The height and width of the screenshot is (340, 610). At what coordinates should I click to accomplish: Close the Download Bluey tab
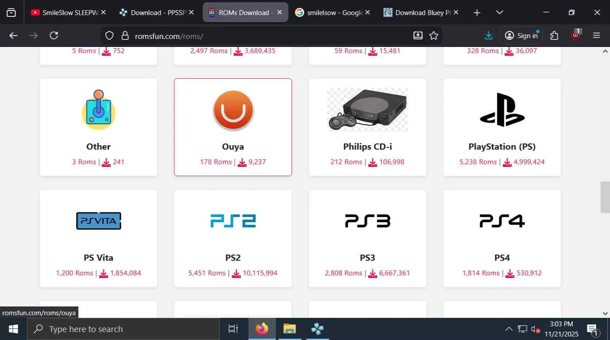456,12
